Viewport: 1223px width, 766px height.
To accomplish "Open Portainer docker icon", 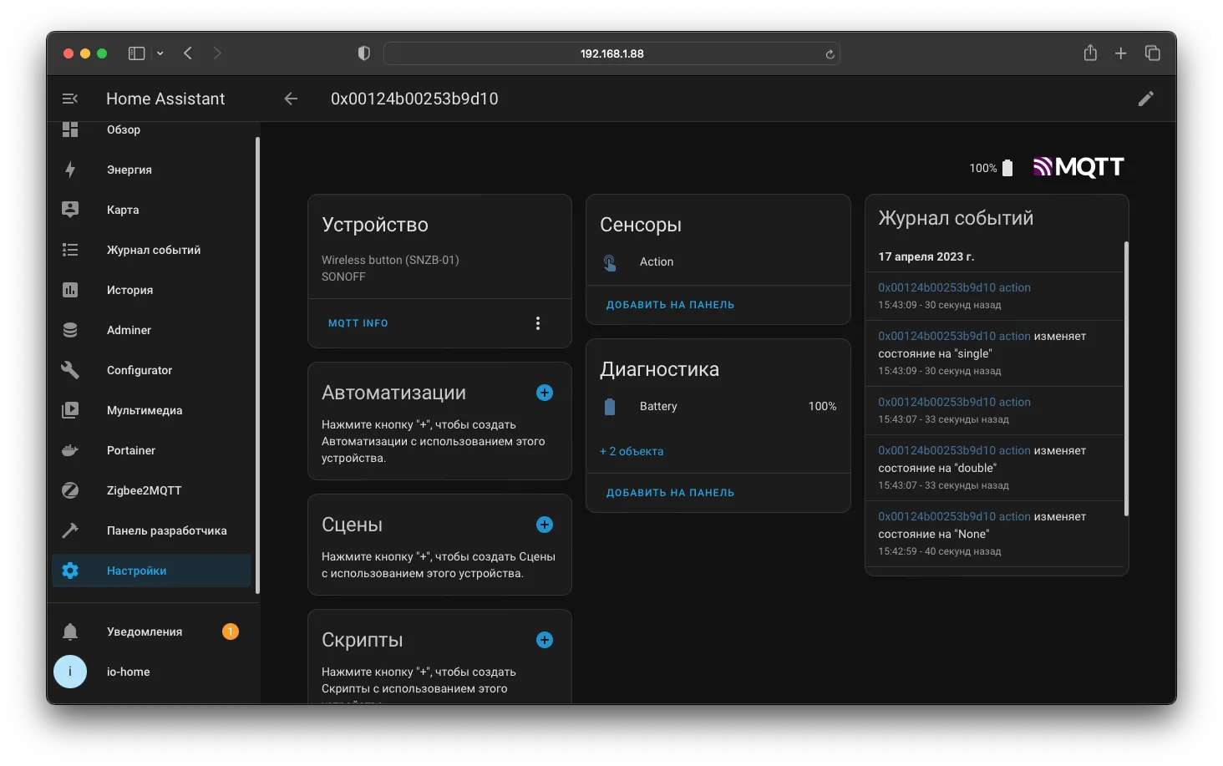I will point(70,450).
